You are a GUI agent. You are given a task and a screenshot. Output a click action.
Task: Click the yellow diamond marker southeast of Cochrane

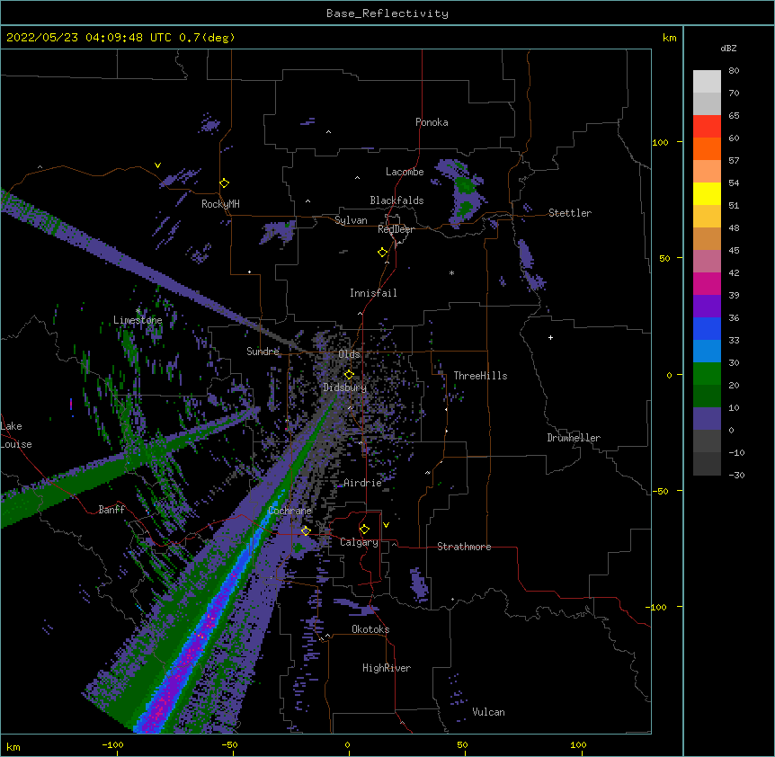click(x=306, y=530)
